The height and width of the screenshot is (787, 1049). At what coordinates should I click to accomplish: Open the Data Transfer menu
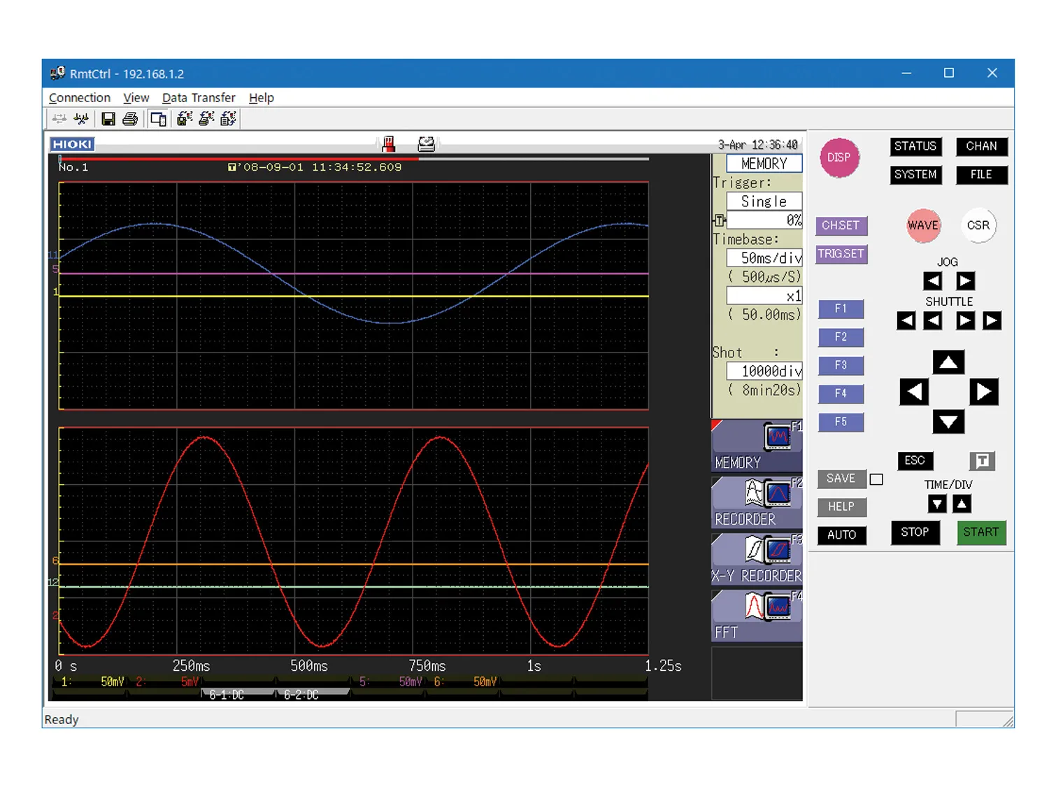coord(199,98)
